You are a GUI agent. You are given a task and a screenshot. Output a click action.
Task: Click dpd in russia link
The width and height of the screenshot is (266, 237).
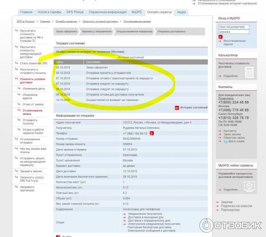[x=236, y=141]
